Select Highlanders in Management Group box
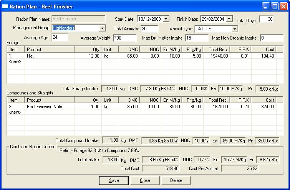 point(63,28)
